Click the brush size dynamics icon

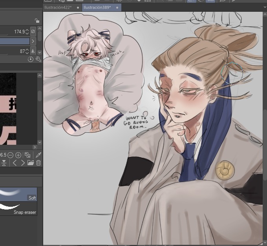tap(33, 31)
